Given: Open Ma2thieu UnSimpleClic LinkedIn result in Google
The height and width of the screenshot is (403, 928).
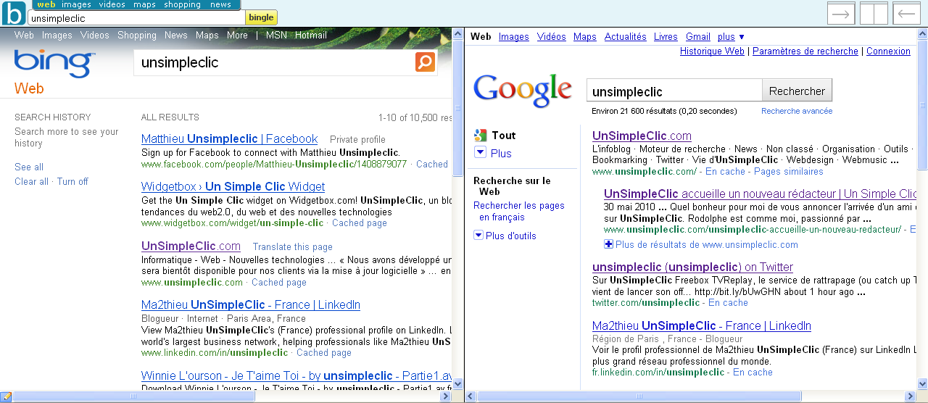Looking at the screenshot, I should [x=702, y=325].
